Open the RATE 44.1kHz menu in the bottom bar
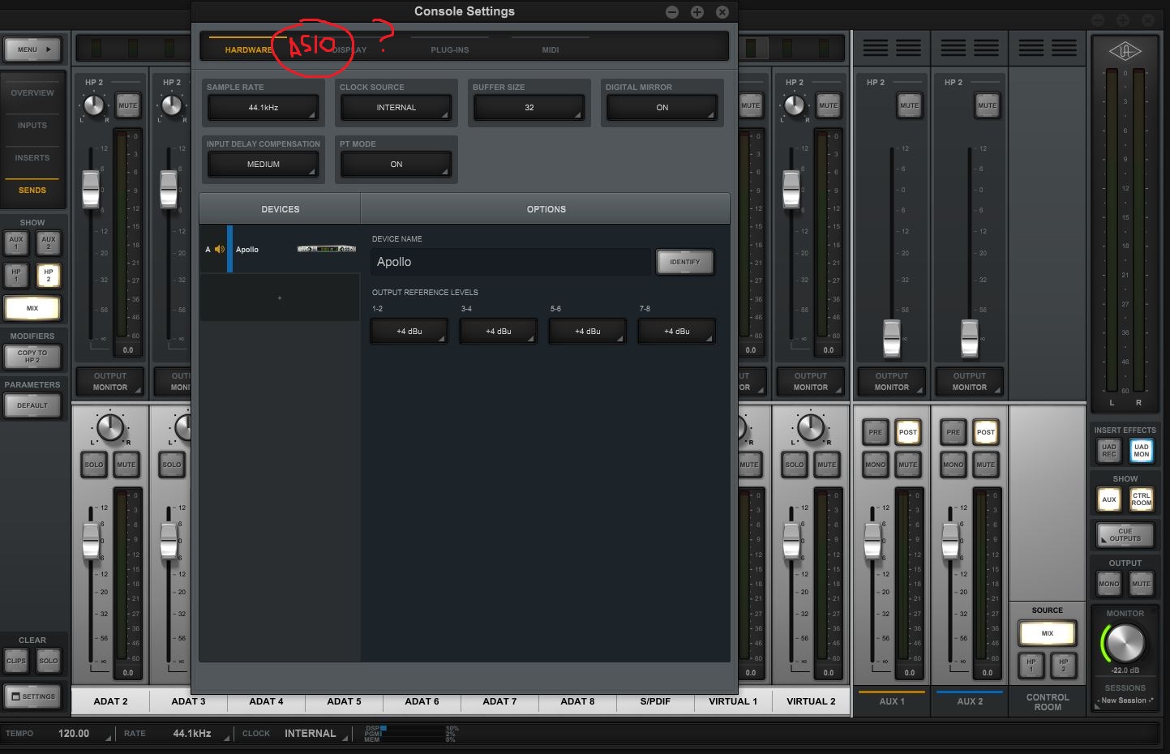The image size is (1170, 754). [192, 734]
